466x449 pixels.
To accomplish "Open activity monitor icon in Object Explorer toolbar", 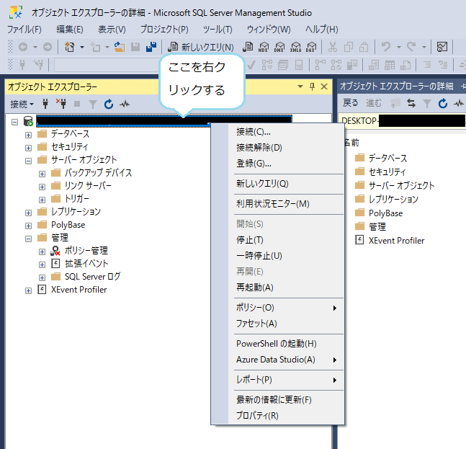I will tap(125, 104).
